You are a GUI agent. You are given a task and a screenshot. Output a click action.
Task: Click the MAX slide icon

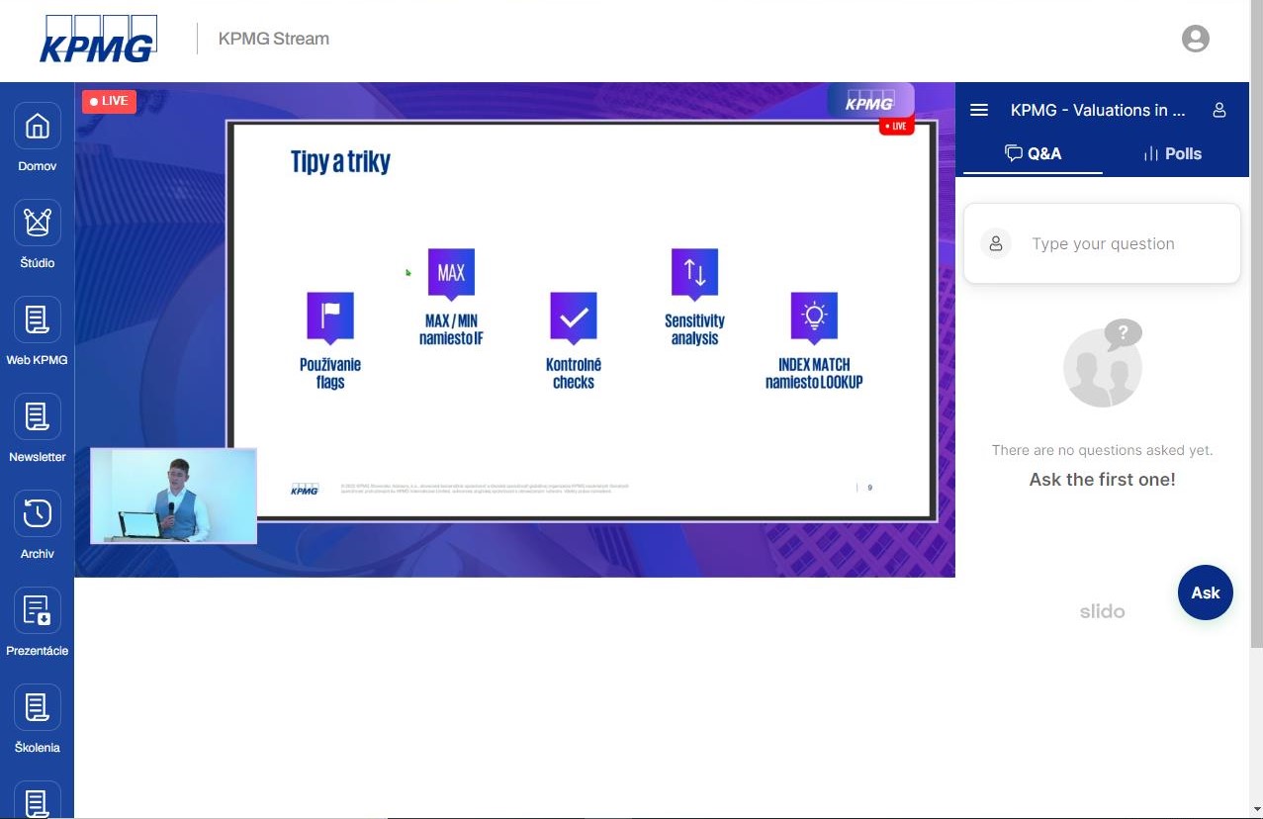pos(451,273)
